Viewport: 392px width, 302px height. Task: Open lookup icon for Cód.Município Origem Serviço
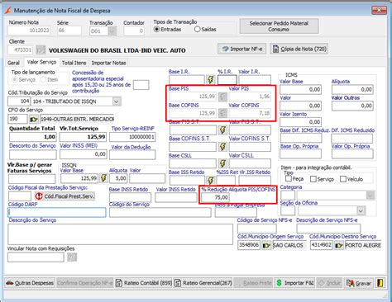266,245
